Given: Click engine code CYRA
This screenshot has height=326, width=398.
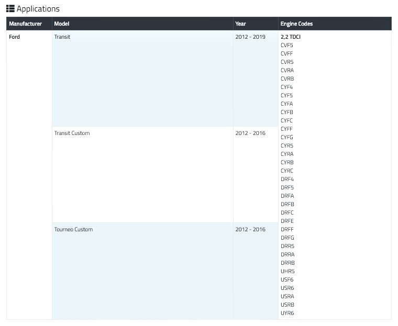Looking at the screenshot, I should pyautogui.click(x=287, y=154).
